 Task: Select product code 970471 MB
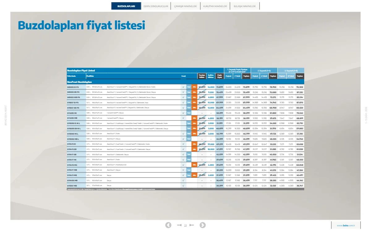coord(72,175)
